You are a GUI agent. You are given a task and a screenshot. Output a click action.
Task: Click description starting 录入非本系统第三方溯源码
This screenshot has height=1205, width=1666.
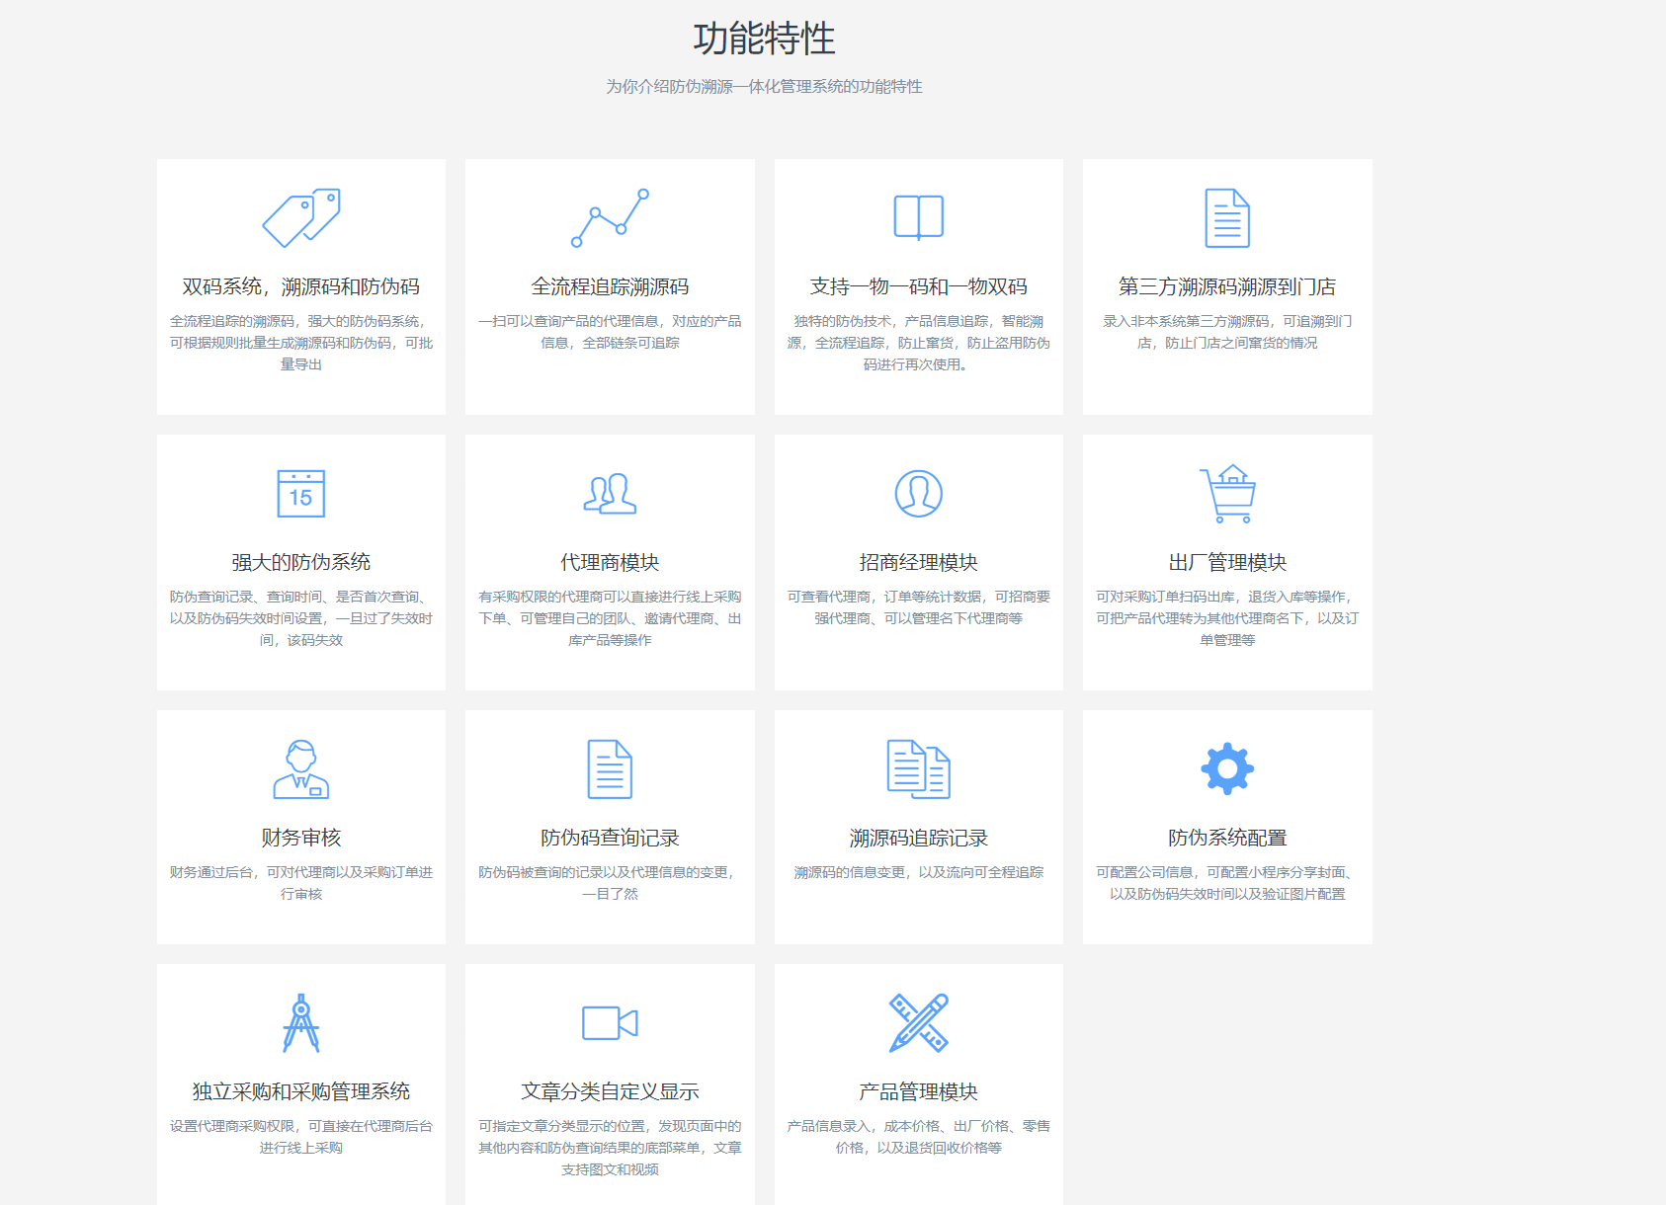click(x=1227, y=332)
